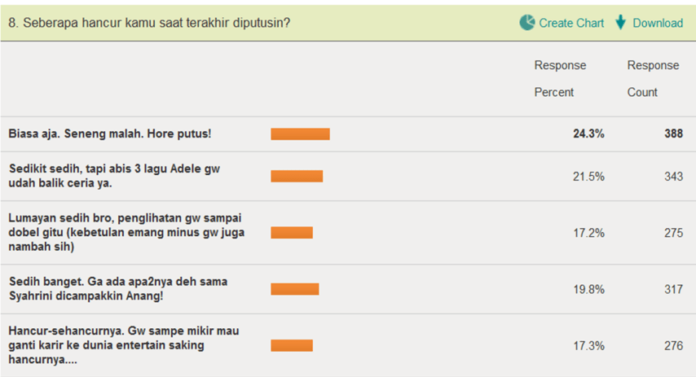
Task: Click orange bar for "Biasa aja" answer
Action: click(300, 134)
